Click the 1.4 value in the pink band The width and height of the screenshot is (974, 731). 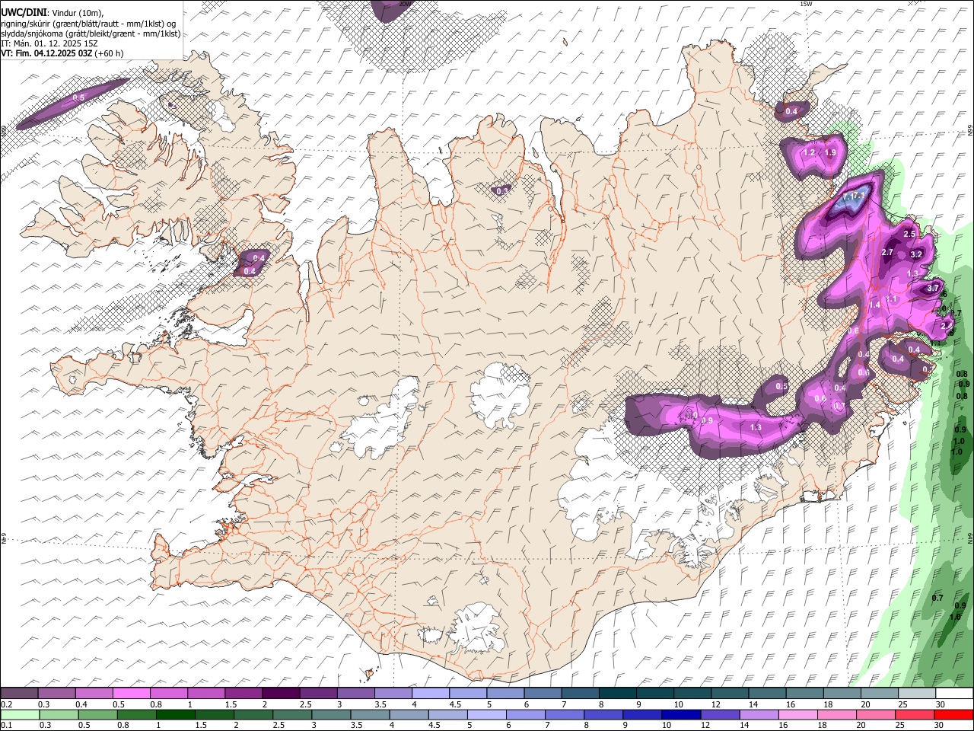874,305
